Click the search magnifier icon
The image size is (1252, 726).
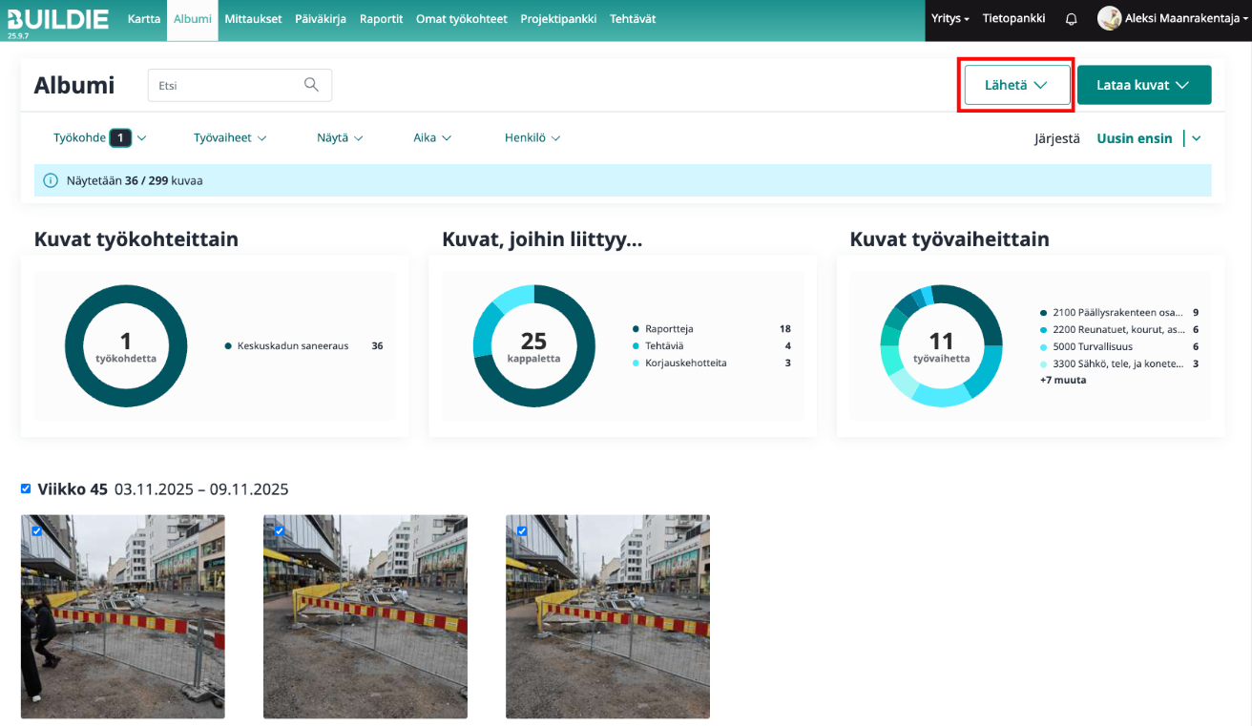coord(311,85)
